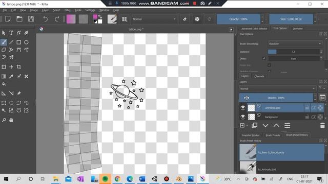Switch to the Brush Presets tab
The width and height of the screenshot is (328, 184).
[273, 135]
